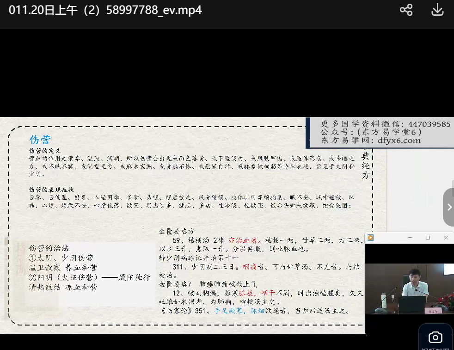Expand the side panel with the right chevron
This screenshot has height=350, width=454.
[x=449, y=207]
